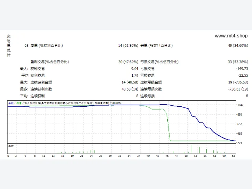Select the label 连续亏损金额
This screenshot has width=252, height=189.
(x=151, y=82)
